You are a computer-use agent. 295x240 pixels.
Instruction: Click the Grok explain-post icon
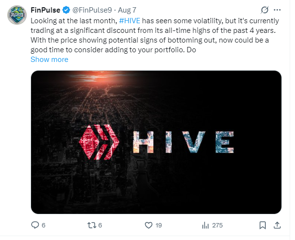coord(264,10)
